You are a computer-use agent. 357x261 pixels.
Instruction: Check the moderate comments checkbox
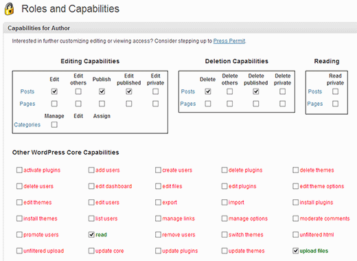[x=296, y=218]
